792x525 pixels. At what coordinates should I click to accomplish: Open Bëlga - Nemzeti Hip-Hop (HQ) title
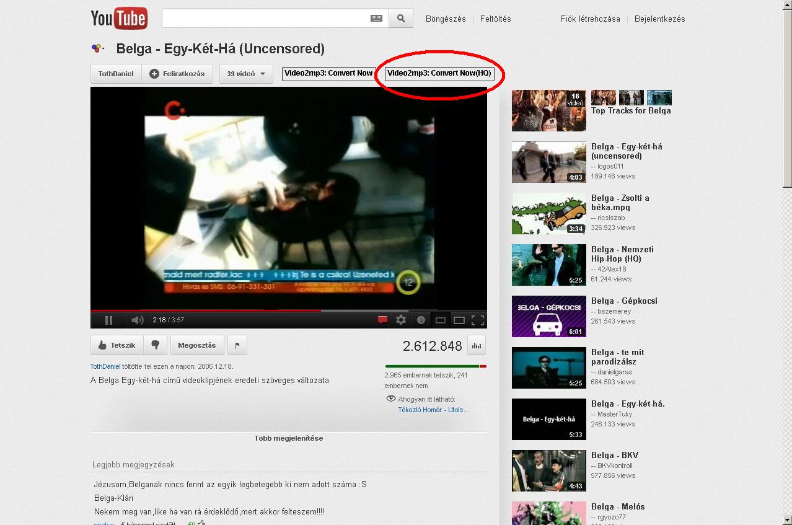622,254
